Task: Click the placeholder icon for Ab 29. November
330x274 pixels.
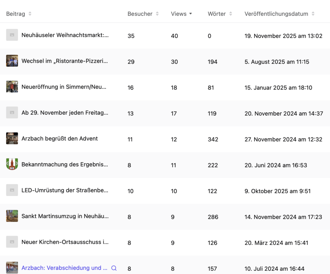Action: [12, 113]
